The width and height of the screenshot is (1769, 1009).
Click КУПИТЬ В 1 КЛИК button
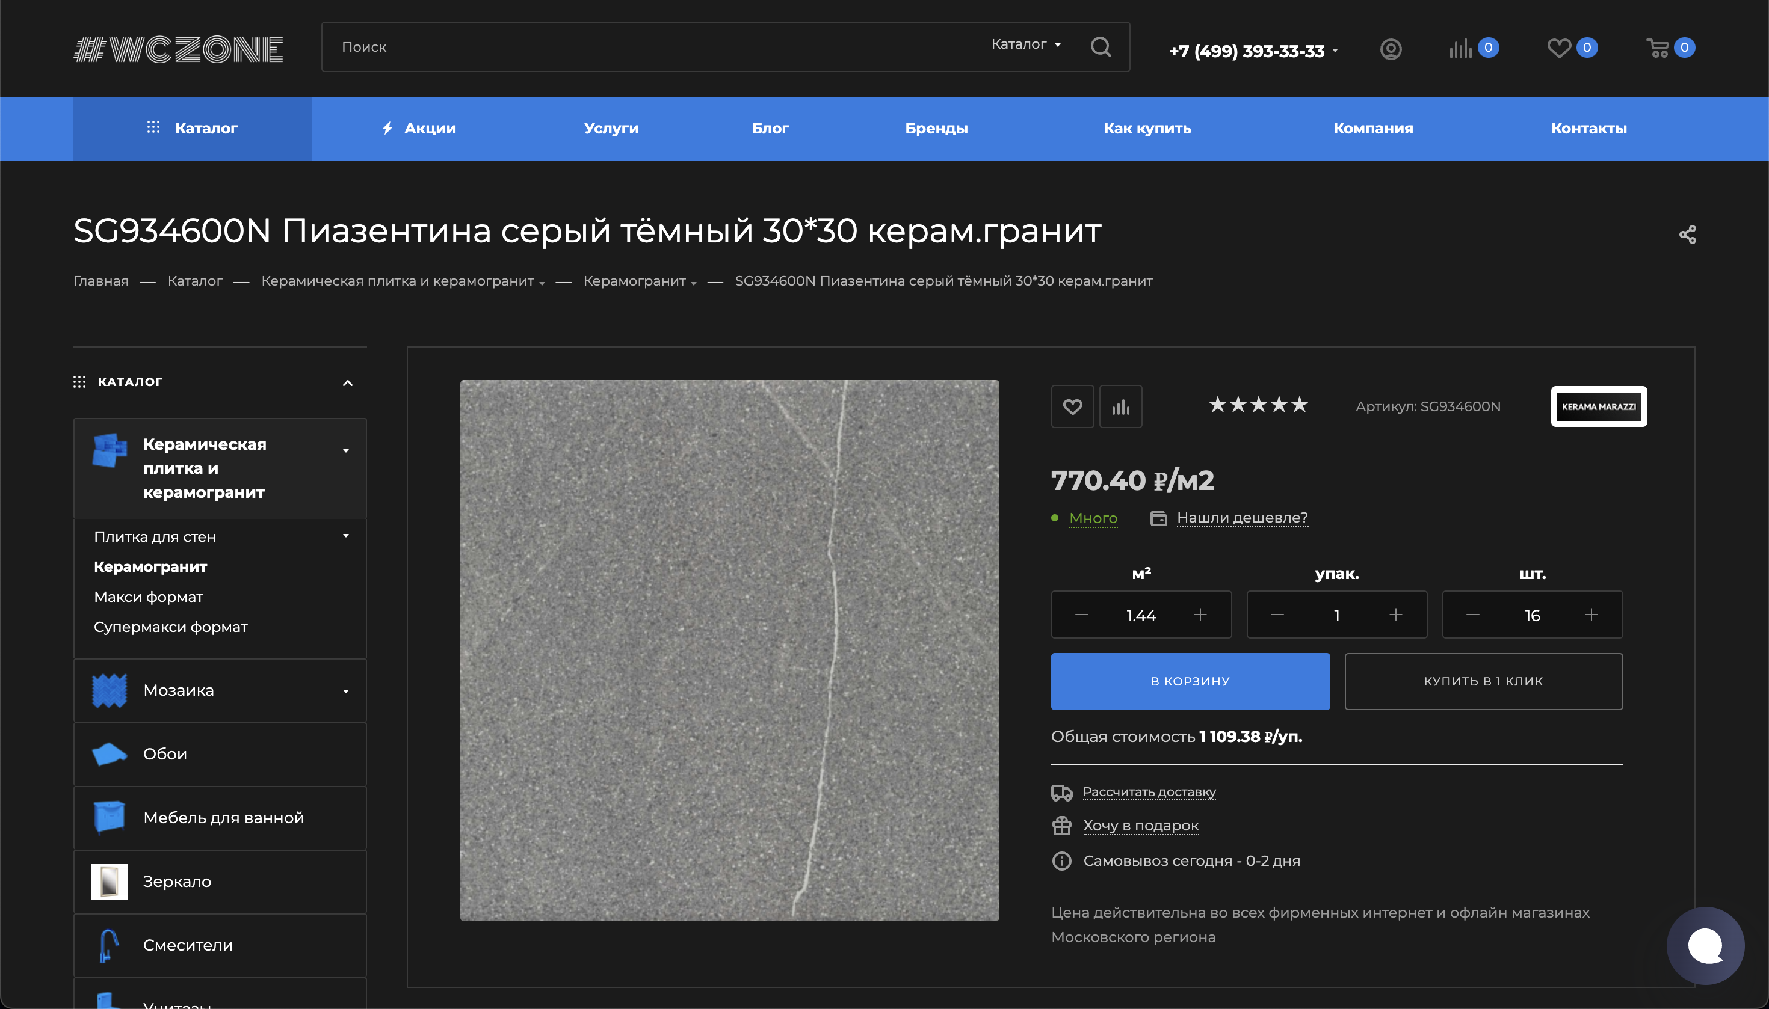[1483, 681]
